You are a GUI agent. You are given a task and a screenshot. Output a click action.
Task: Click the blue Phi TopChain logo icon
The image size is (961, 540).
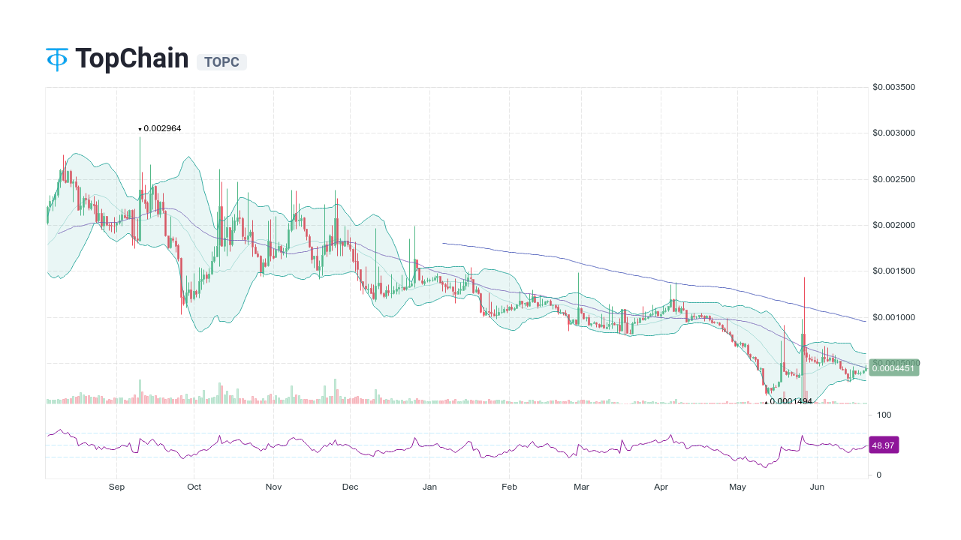coord(56,58)
